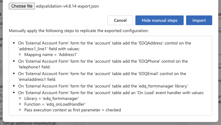Click the 'Pass execution context' sub-item
The width and height of the screenshot is (221, 125).
(x=72, y=110)
